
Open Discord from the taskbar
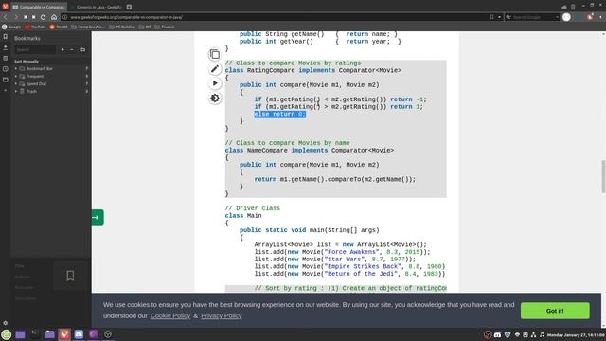79,334
